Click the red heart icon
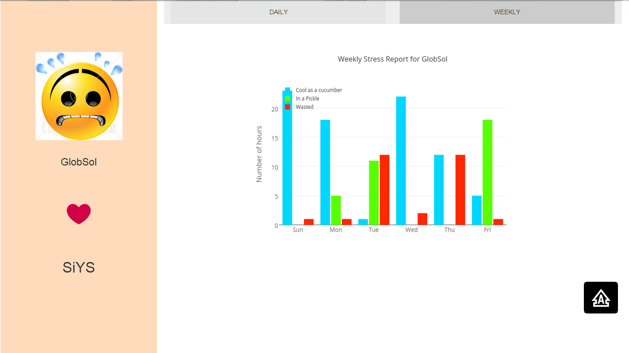This screenshot has height=353, width=629. click(x=79, y=214)
